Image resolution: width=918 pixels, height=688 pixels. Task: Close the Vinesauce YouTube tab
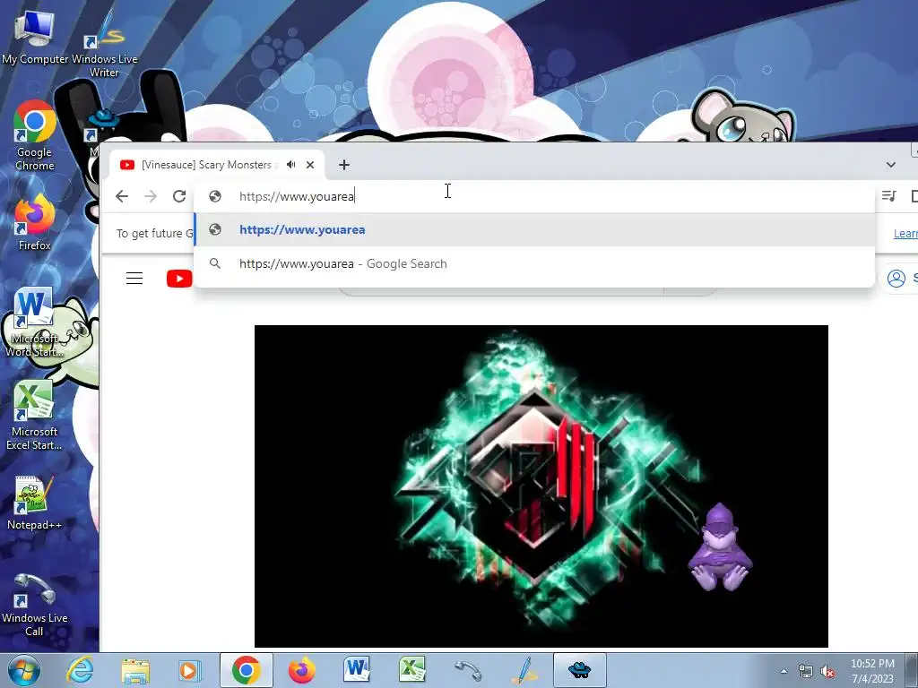point(310,165)
